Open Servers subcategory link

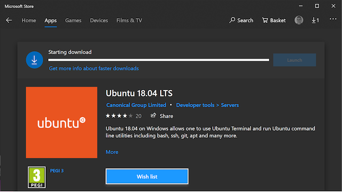(230, 105)
